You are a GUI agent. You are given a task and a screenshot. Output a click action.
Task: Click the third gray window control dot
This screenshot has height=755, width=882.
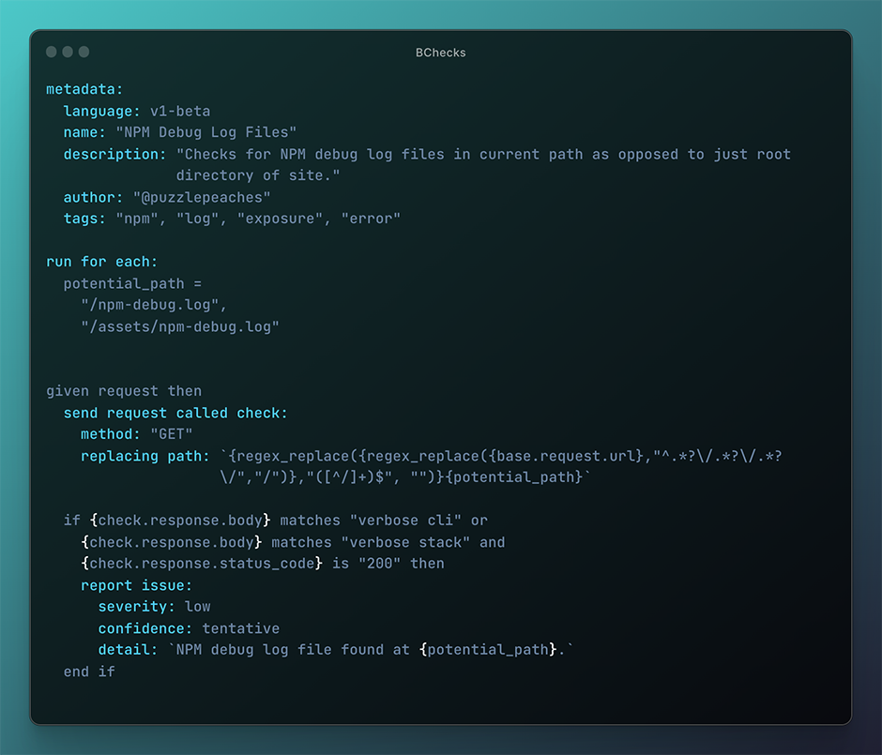[x=84, y=52]
